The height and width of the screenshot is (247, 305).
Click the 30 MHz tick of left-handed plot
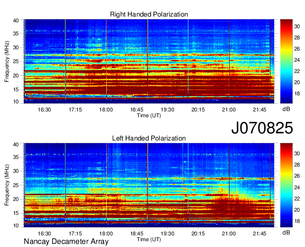[x=16, y=171]
